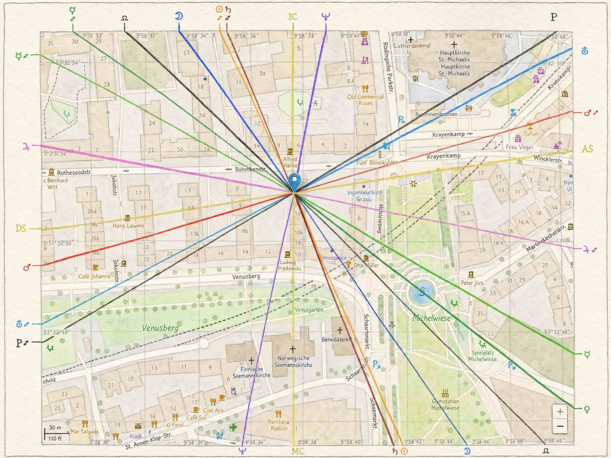The width and height of the screenshot is (611, 458).
Task: Select the Pluto symbol on the left edge
Action: pyautogui.click(x=19, y=343)
